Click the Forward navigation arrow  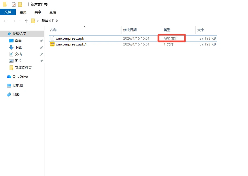[14, 21]
